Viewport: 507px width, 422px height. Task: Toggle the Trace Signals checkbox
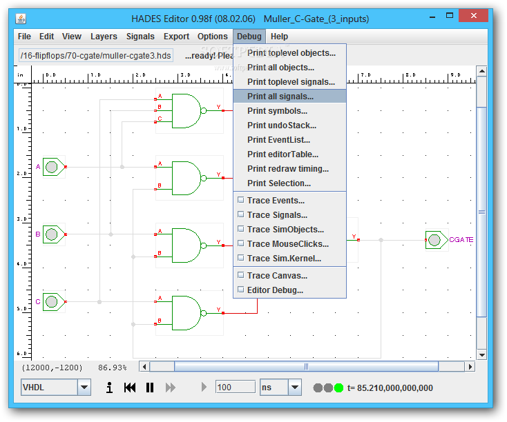click(x=240, y=214)
